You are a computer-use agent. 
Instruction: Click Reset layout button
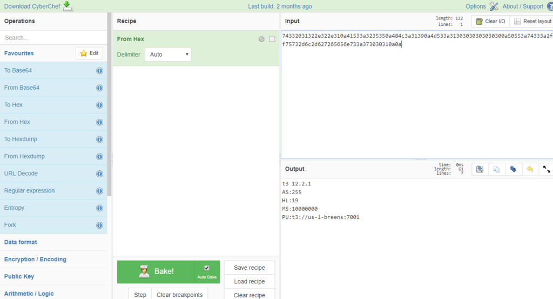coord(532,21)
